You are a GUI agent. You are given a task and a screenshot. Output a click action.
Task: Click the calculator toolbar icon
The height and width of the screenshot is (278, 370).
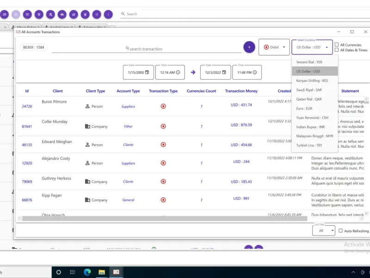tap(86, 14)
